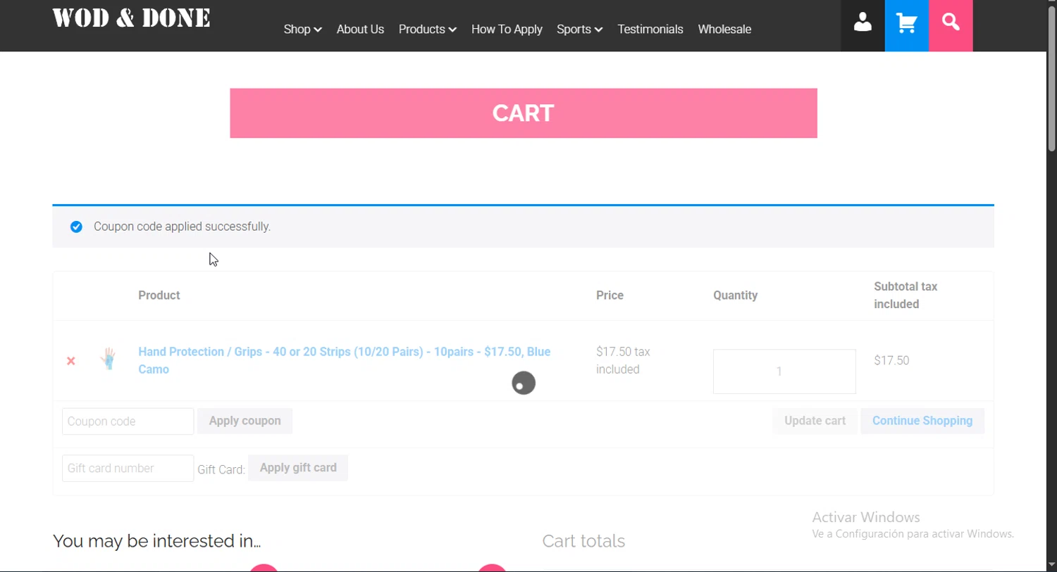Viewport: 1057px width, 572px height.
Task: Open the hand grips product thumbnail
Action: point(109,360)
